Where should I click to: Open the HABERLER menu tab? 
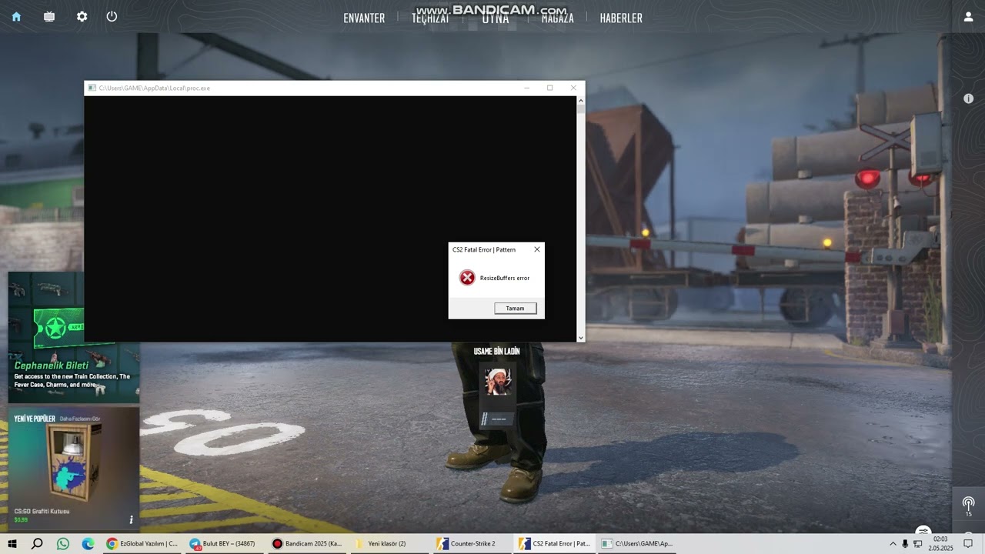(x=621, y=18)
